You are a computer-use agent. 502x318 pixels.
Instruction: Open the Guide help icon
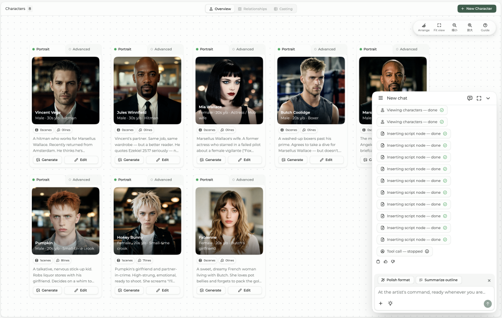tap(485, 25)
